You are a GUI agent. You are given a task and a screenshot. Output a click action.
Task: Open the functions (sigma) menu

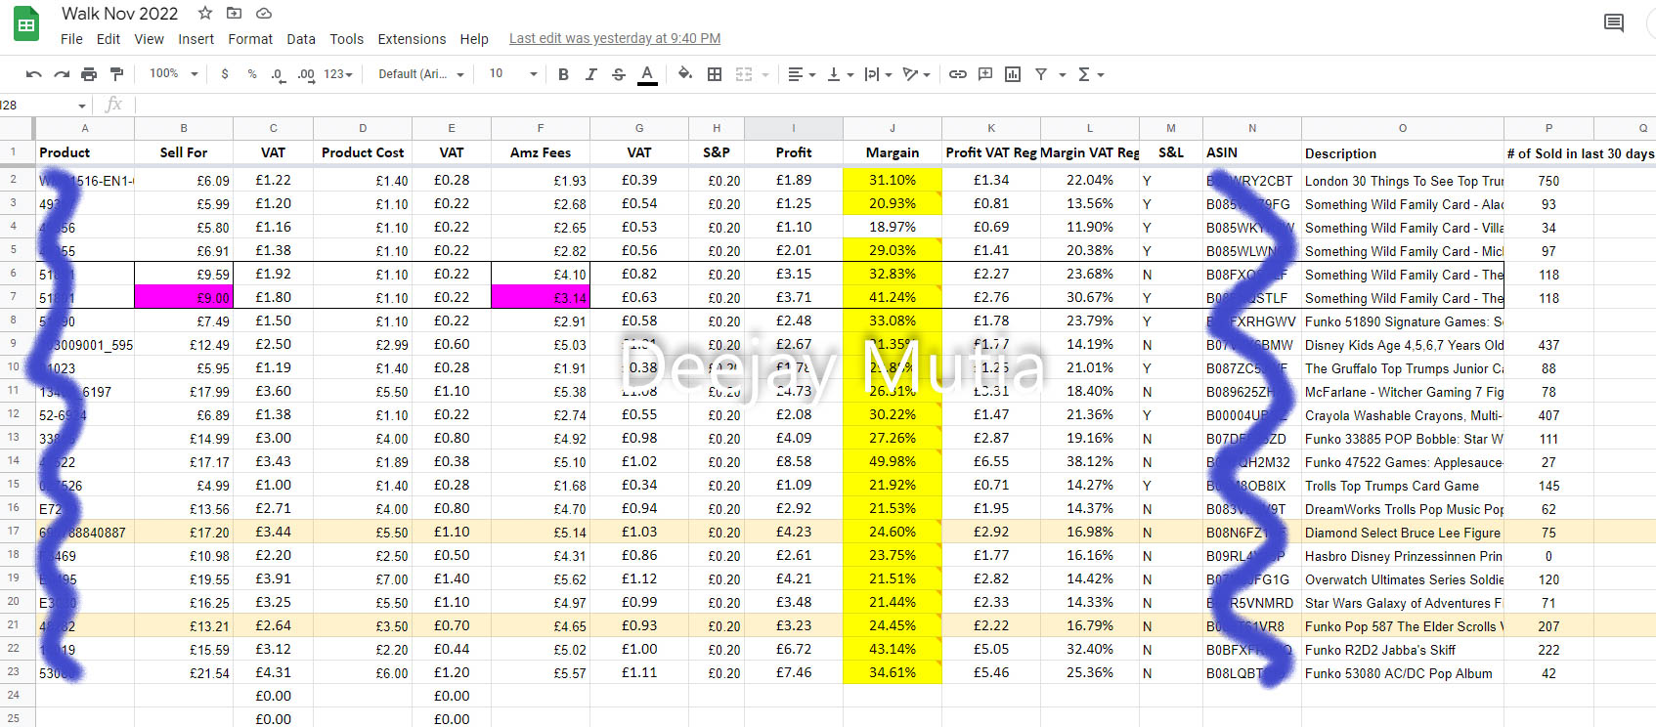tap(1090, 74)
